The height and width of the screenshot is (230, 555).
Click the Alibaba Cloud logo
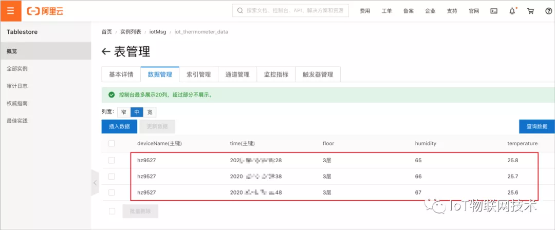tap(45, 11)
